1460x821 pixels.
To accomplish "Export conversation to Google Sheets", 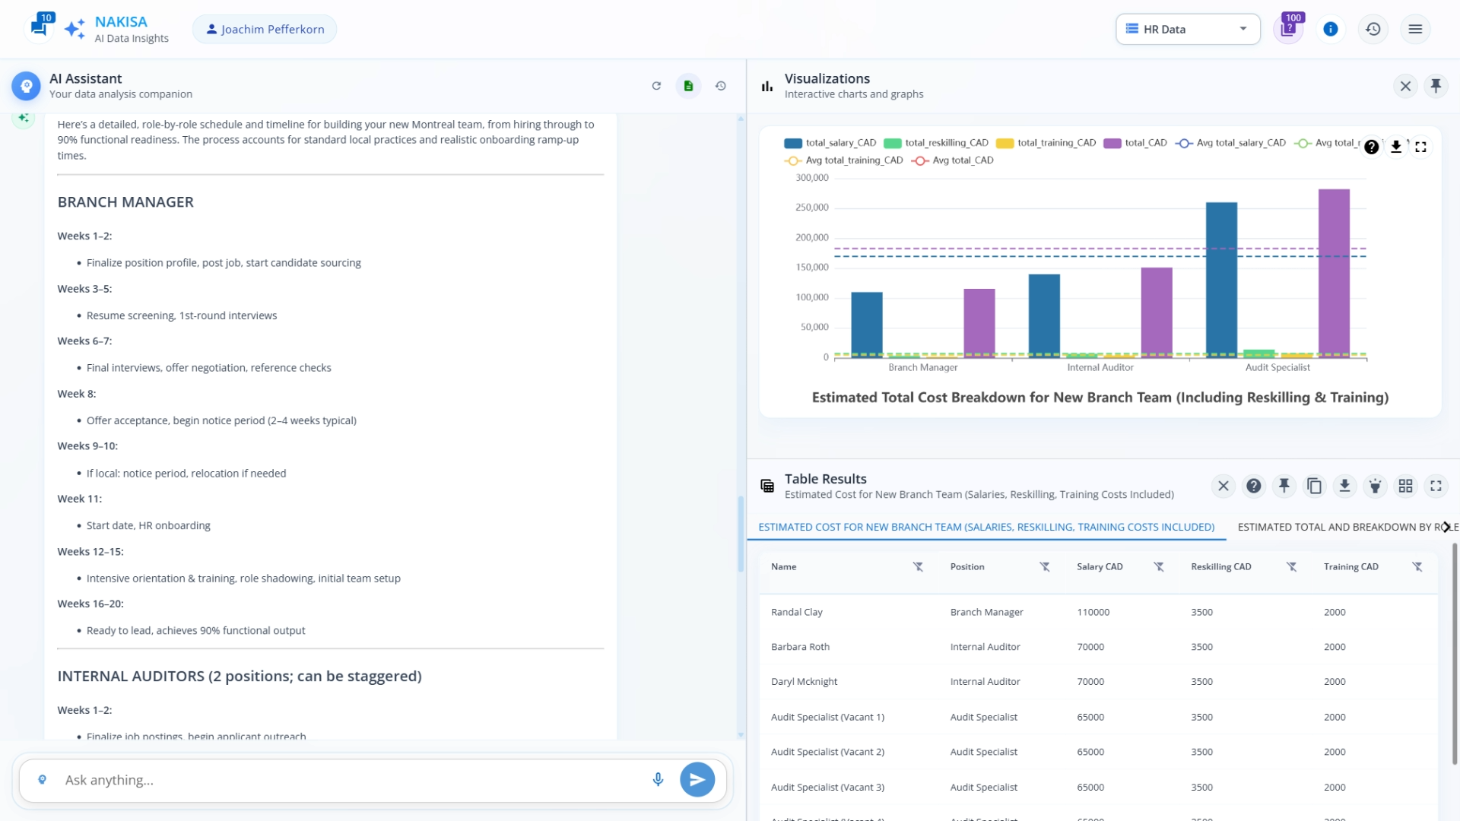I will pyautogui.click(x=688, y=86).
